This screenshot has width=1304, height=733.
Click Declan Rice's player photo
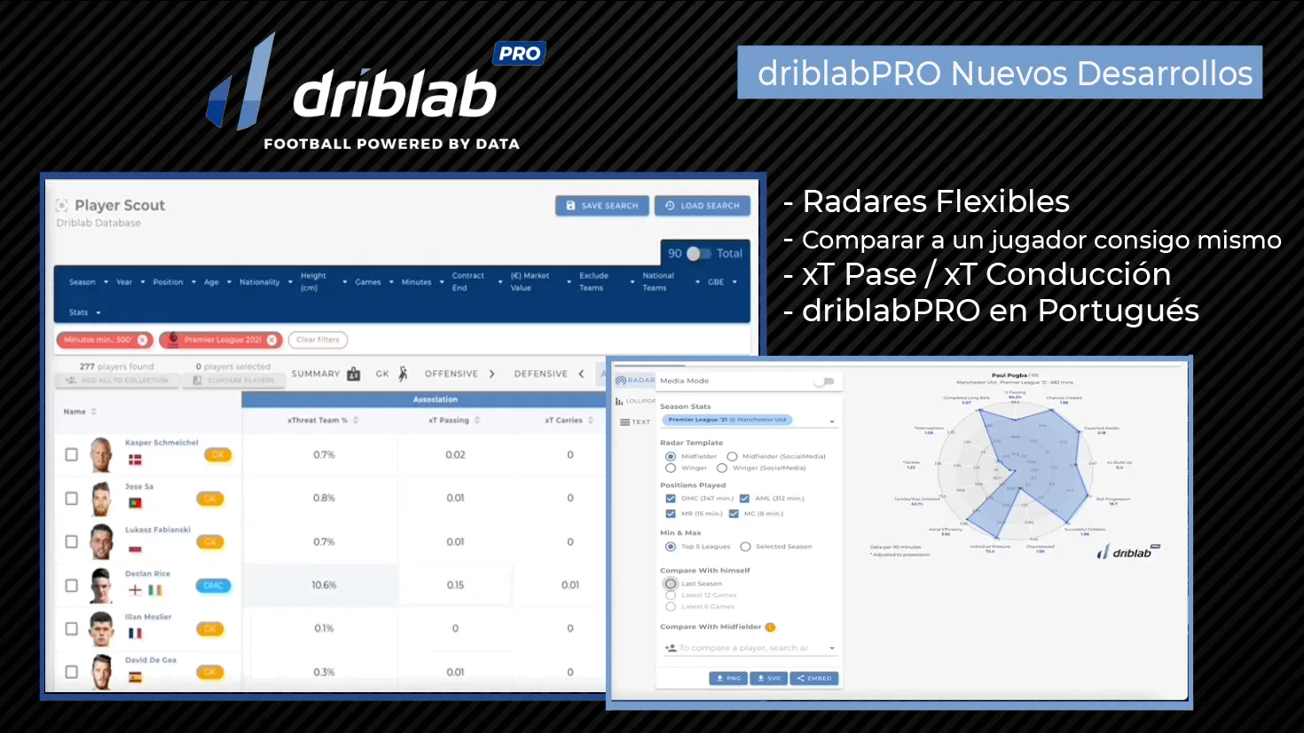point(101,586)
